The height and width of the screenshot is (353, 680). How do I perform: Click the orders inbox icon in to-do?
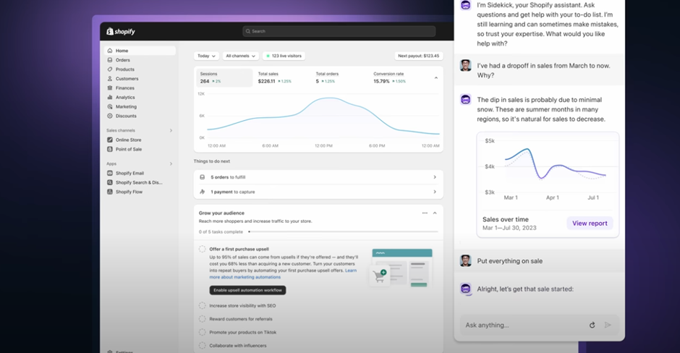pyautogui.click(x=202, y=177)
